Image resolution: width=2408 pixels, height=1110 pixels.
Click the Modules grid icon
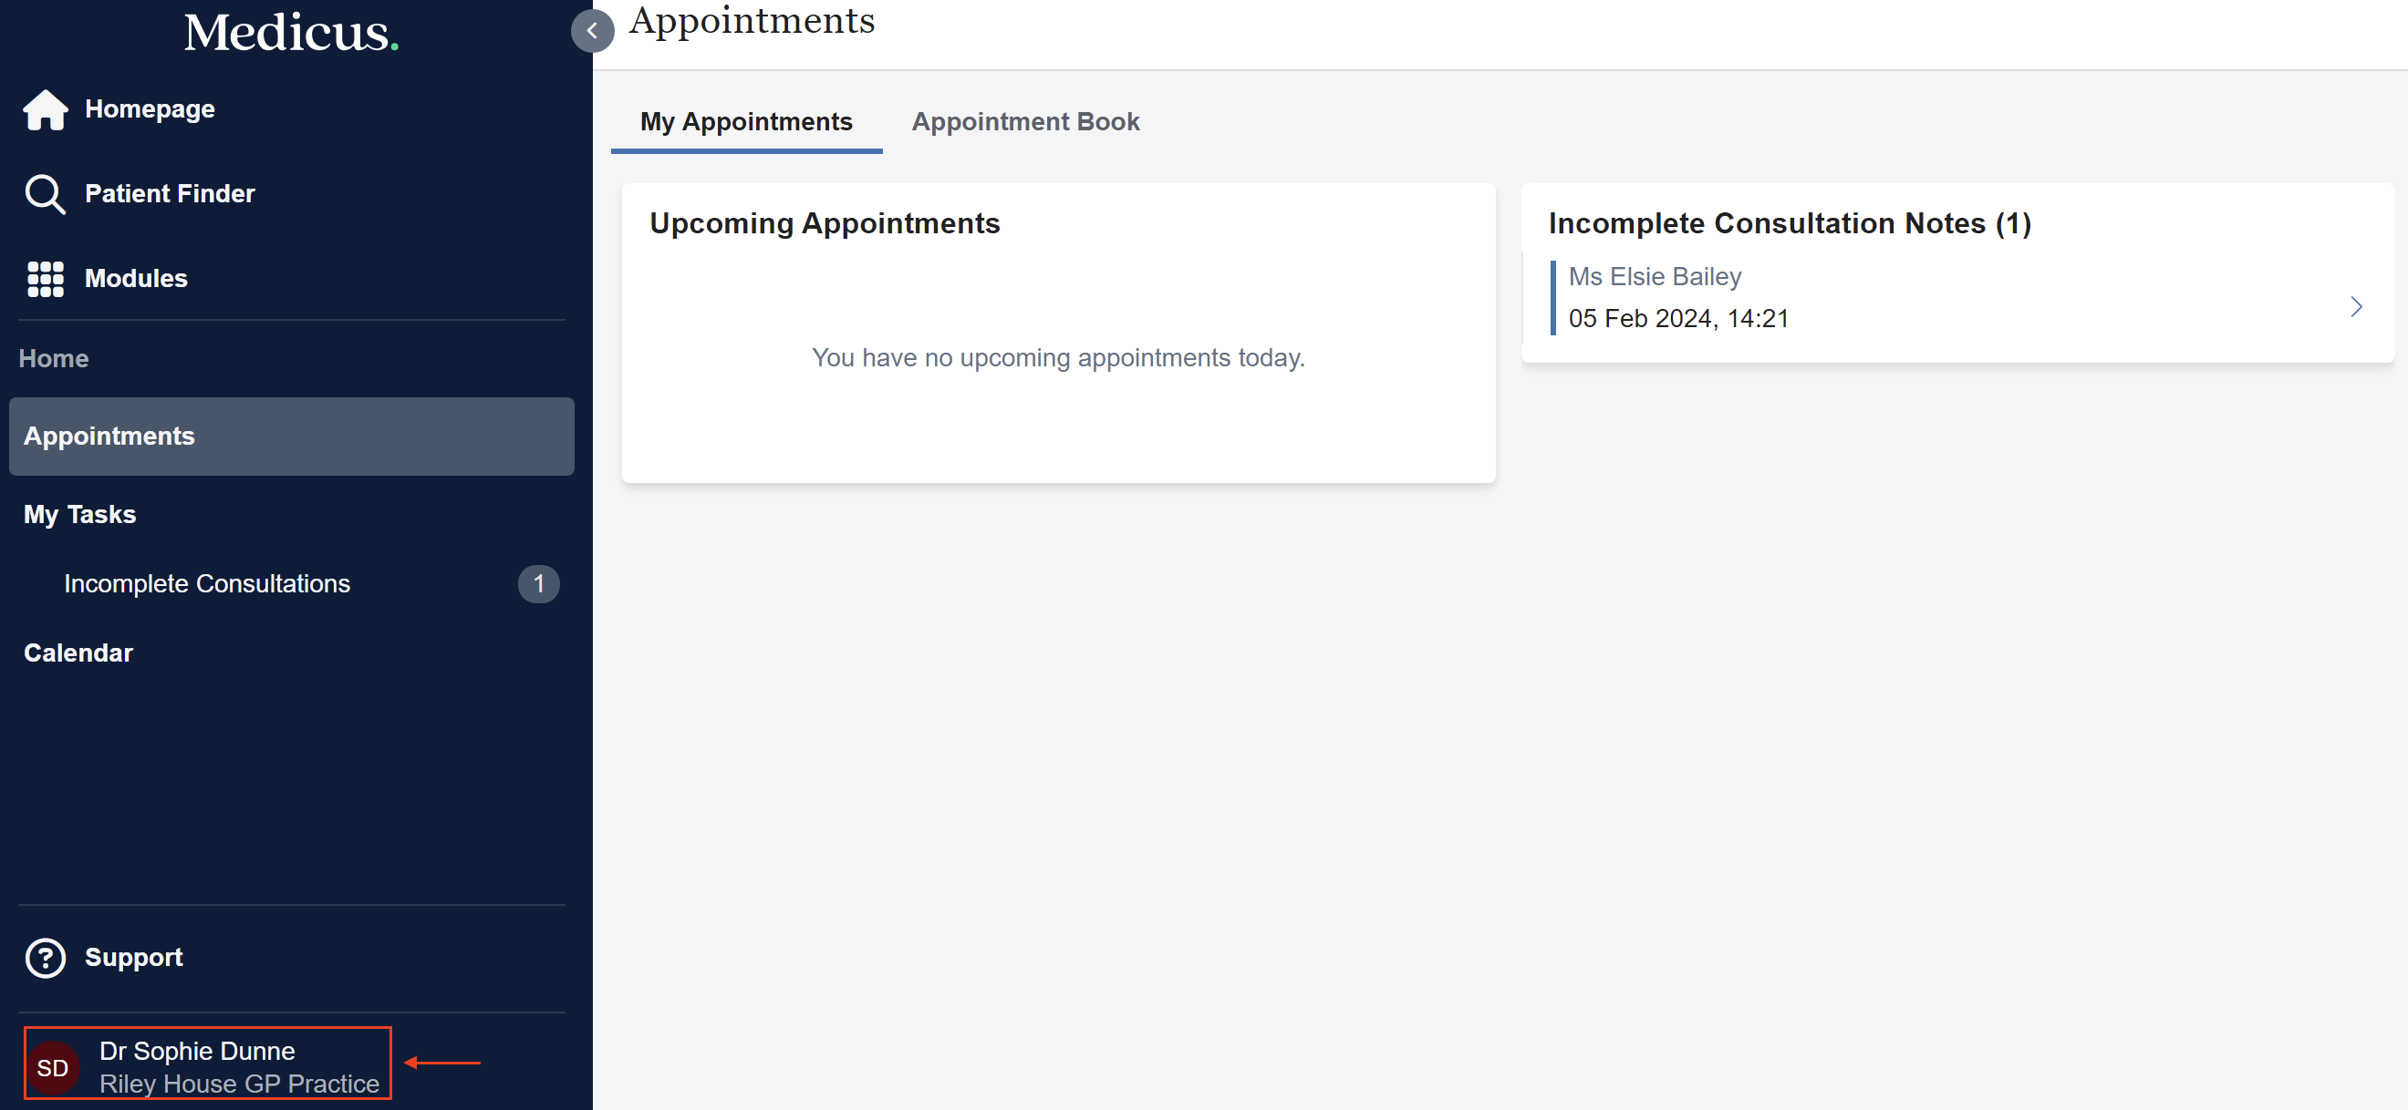click(44, 277)
